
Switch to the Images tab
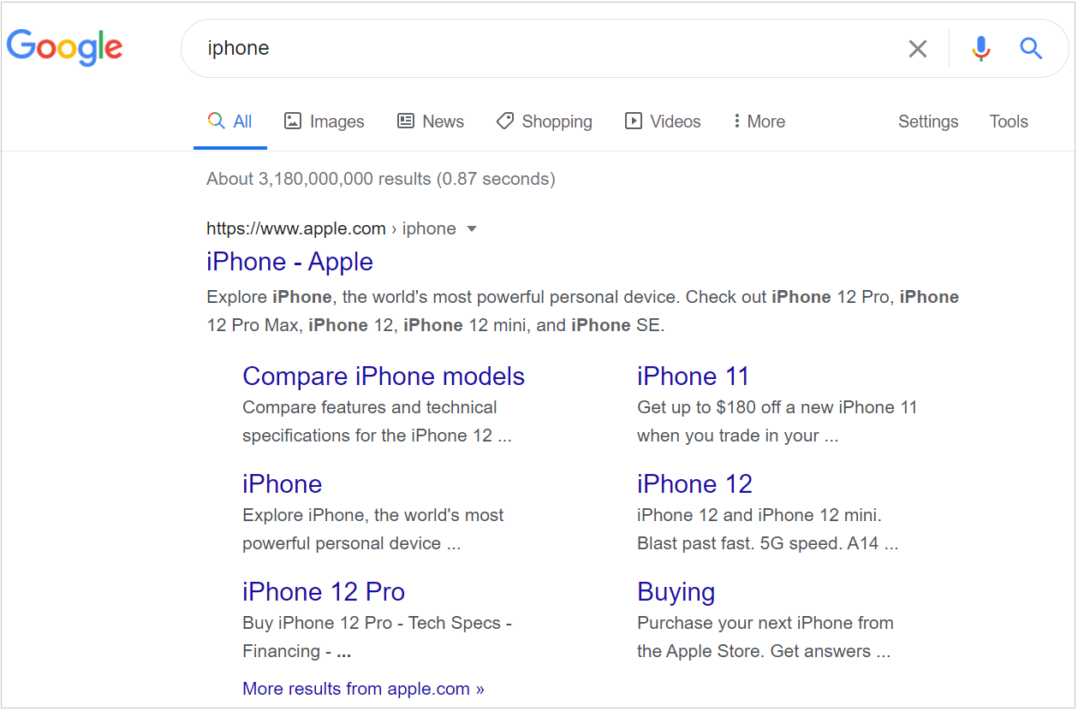click(325, 121)
